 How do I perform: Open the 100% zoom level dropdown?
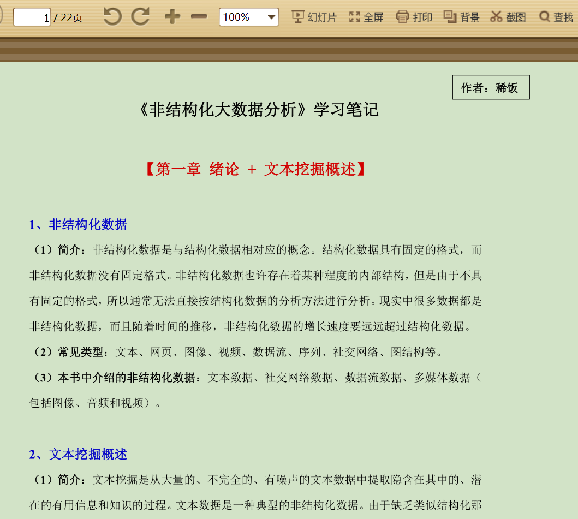[x=249, y=17]
